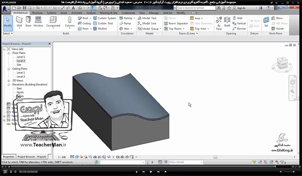Click the Curtain Grid tool
This screenshot has width=302, height=176.
tap(103, 23)
